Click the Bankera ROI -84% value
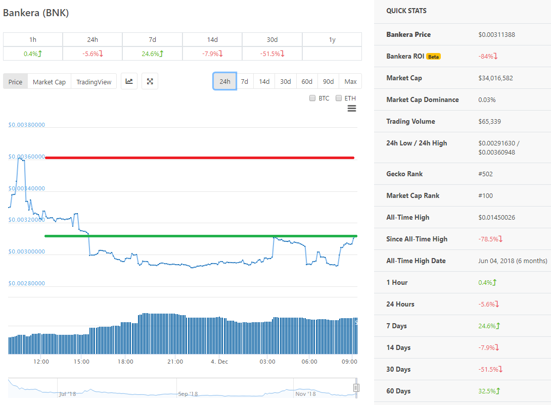551x405 pixels. point(488,56)
